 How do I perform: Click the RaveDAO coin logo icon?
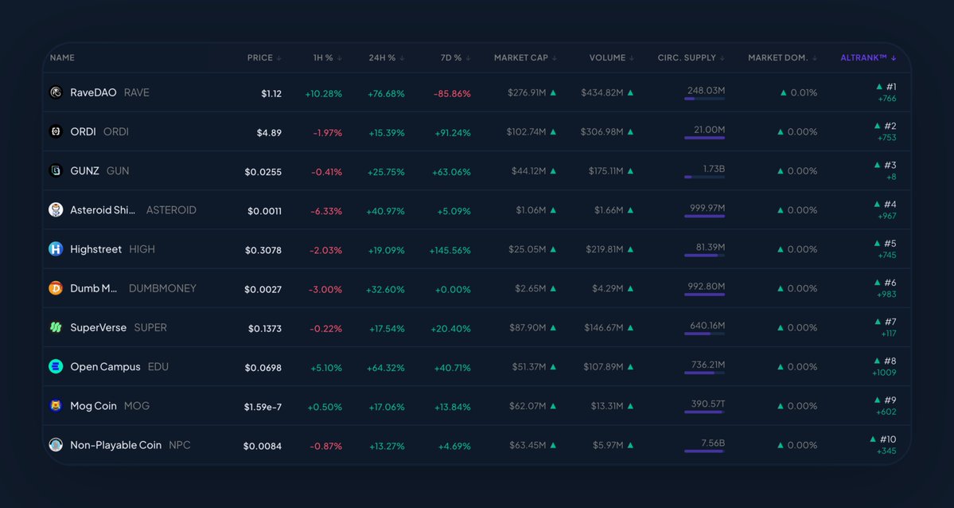tap(56, 92)
